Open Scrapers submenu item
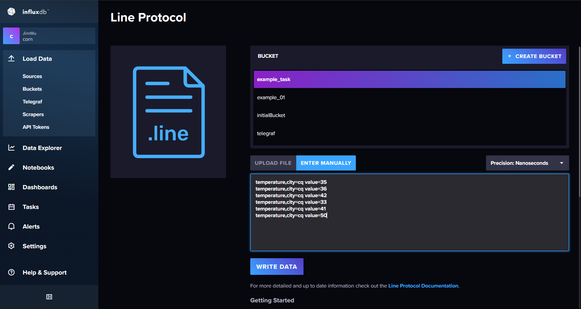This screenshot has height=309, width=581. point(33,114)
